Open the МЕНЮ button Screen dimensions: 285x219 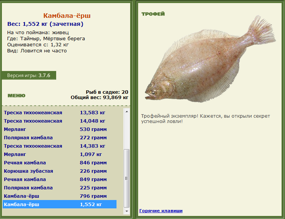16,96
